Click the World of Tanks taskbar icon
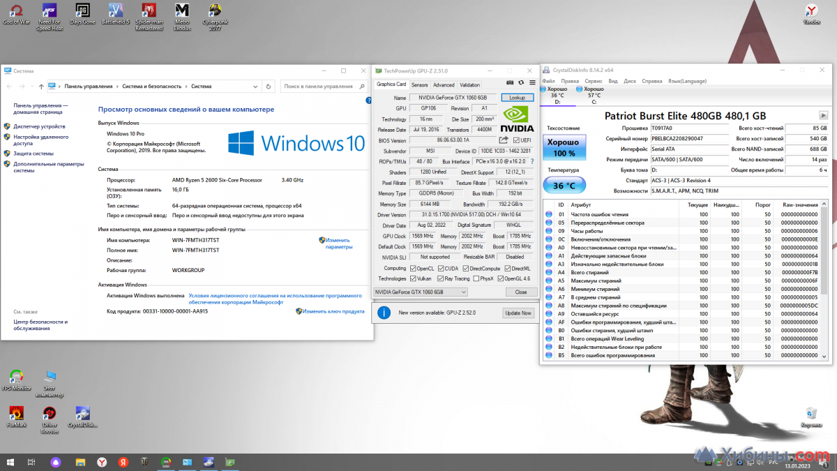This screenshot has height=471, width=837. click(x=144, y=462)
